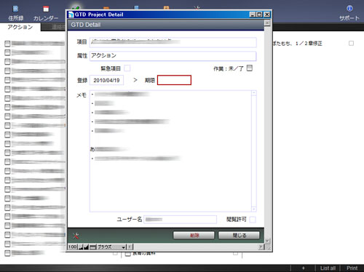Click the 登録 date field 2010/04/19
This screenshot has width=364, height=272.
point(106,80)
